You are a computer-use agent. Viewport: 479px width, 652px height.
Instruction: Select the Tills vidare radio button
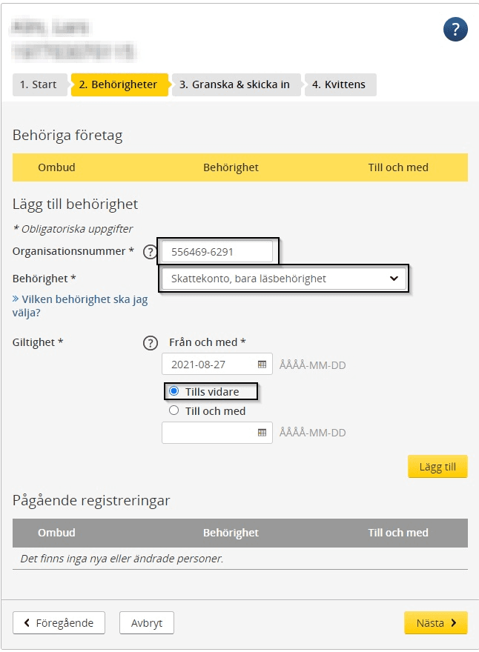(x=174, y=391)
